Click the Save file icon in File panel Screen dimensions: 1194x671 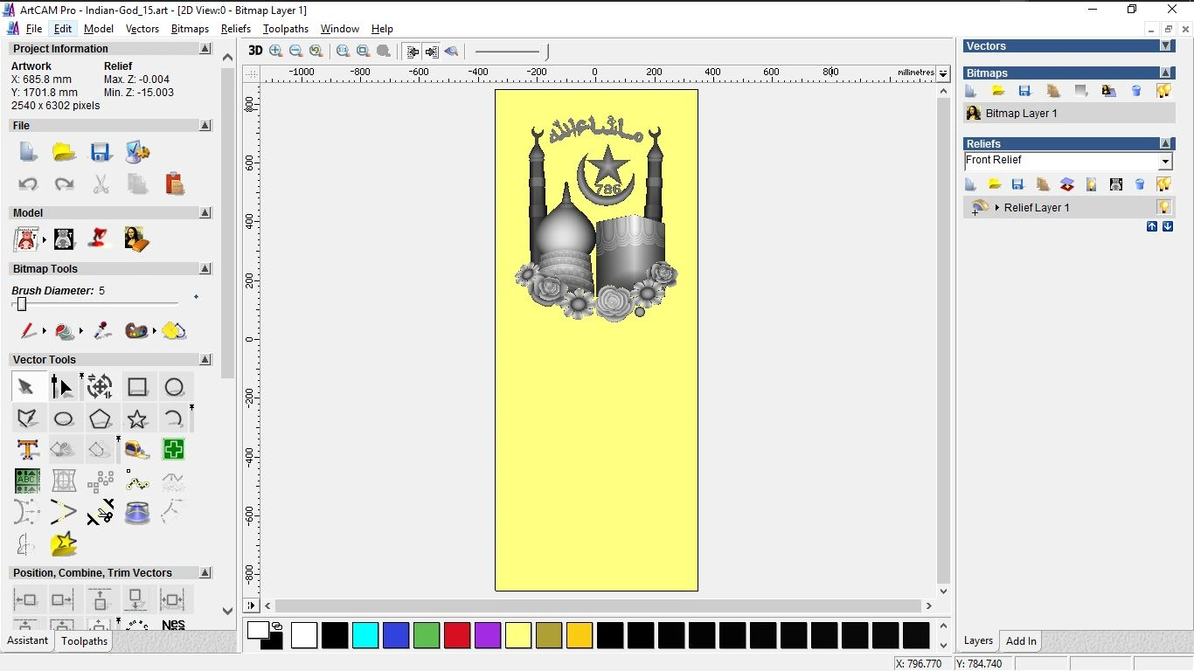[101, 152]
